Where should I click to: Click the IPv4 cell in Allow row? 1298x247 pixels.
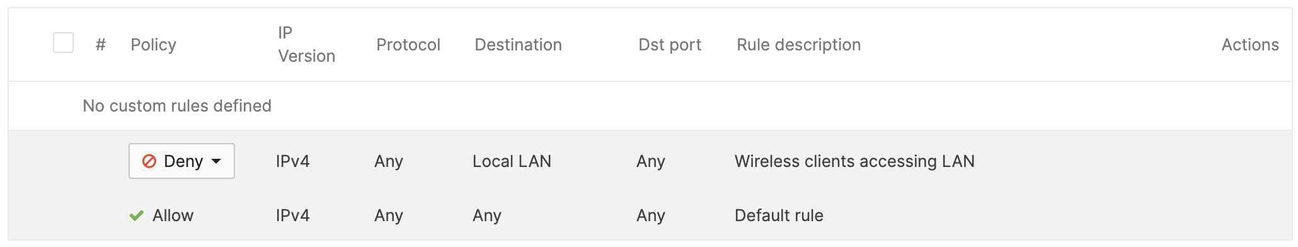pyautogui.click(x=292, y=215)
